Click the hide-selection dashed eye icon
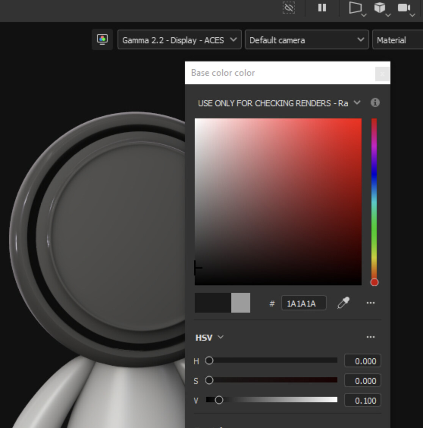 [x=289, y=8]
